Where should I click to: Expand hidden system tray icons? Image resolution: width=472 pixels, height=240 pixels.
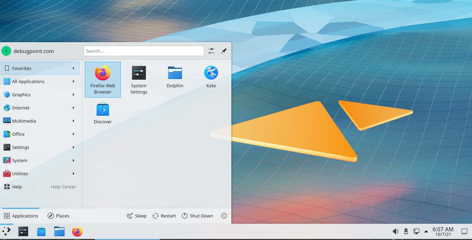(x=427, y=231)
